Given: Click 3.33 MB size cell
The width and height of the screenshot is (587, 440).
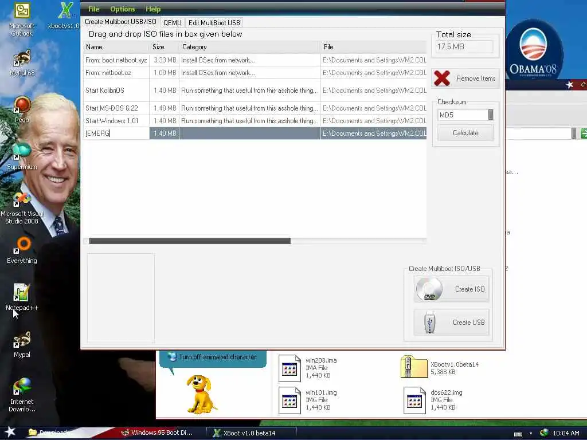Looking at the screenshot, I should 165,60.
